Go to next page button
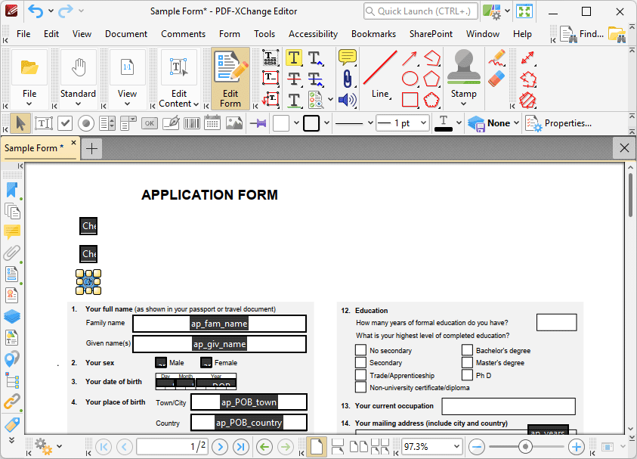Screen dimensions: 637x459 (220, 447)
